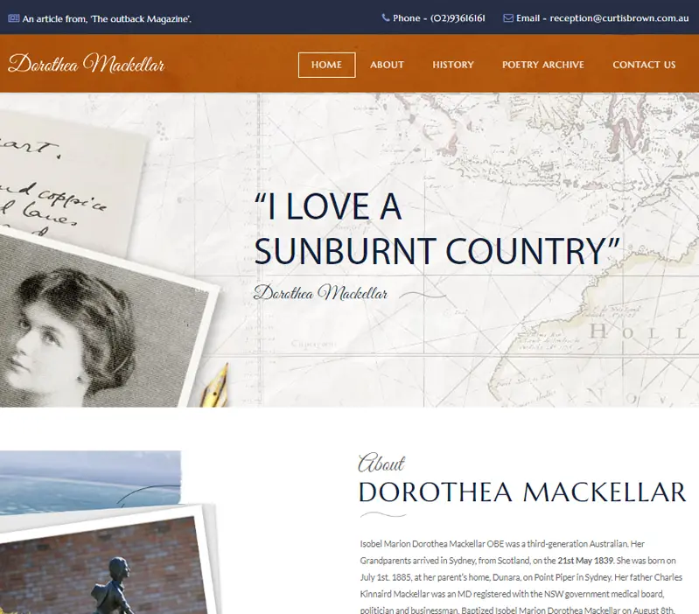Open the History navigation link
Viewport: 699px width, 614px height.
point(453,65)
